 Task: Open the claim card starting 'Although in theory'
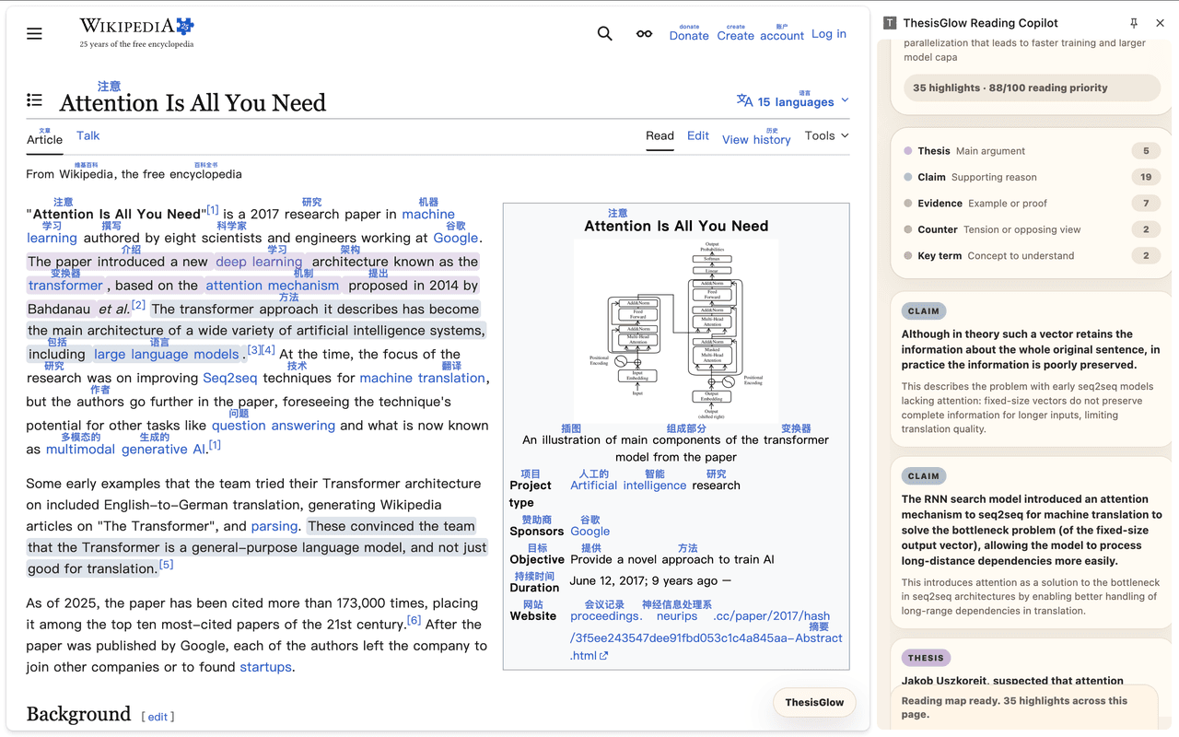1032,368
